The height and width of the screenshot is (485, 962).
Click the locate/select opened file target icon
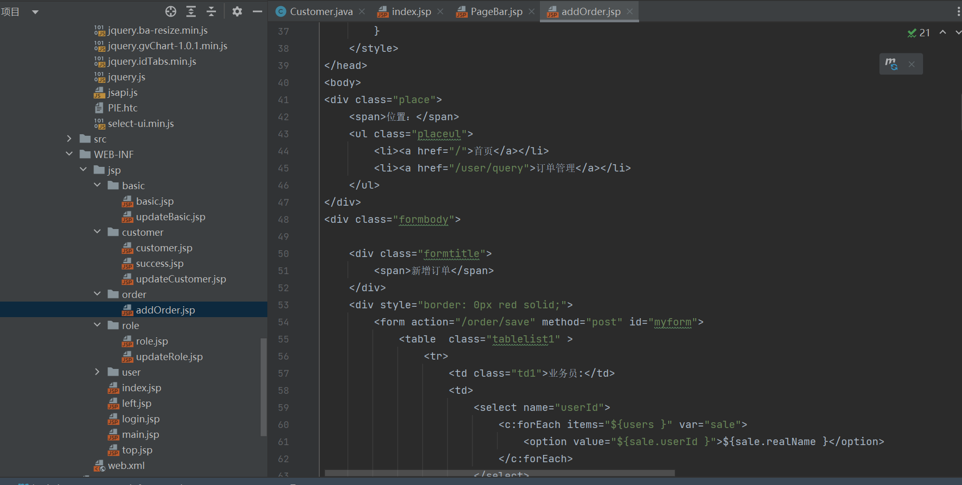(x=171, y=11)
